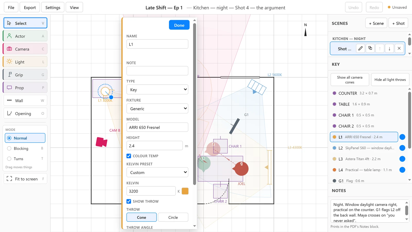Add a new shot with + Shot
The image size is (412, 232).
pos(398,23)
